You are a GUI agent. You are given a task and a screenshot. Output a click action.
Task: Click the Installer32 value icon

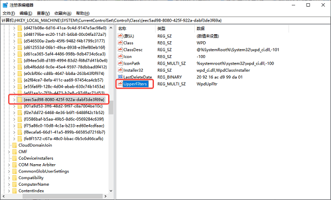pos(120,70)
